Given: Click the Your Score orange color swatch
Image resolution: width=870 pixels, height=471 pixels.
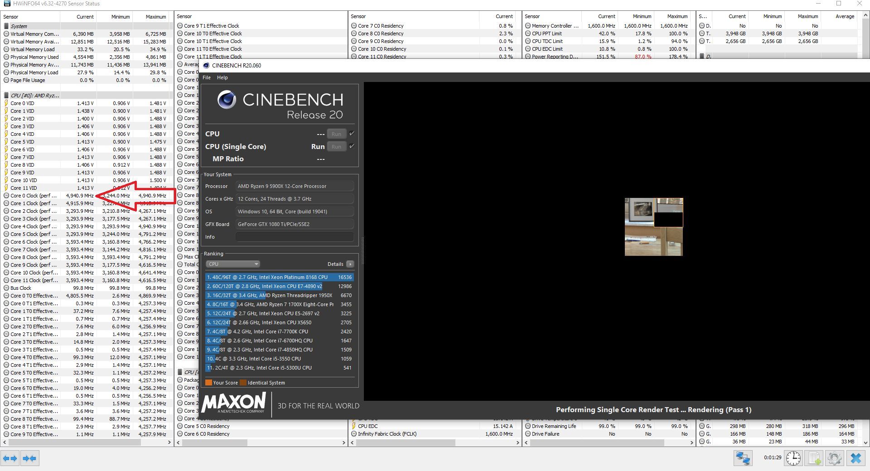Looking at the screenshot, I should [208, 383].
